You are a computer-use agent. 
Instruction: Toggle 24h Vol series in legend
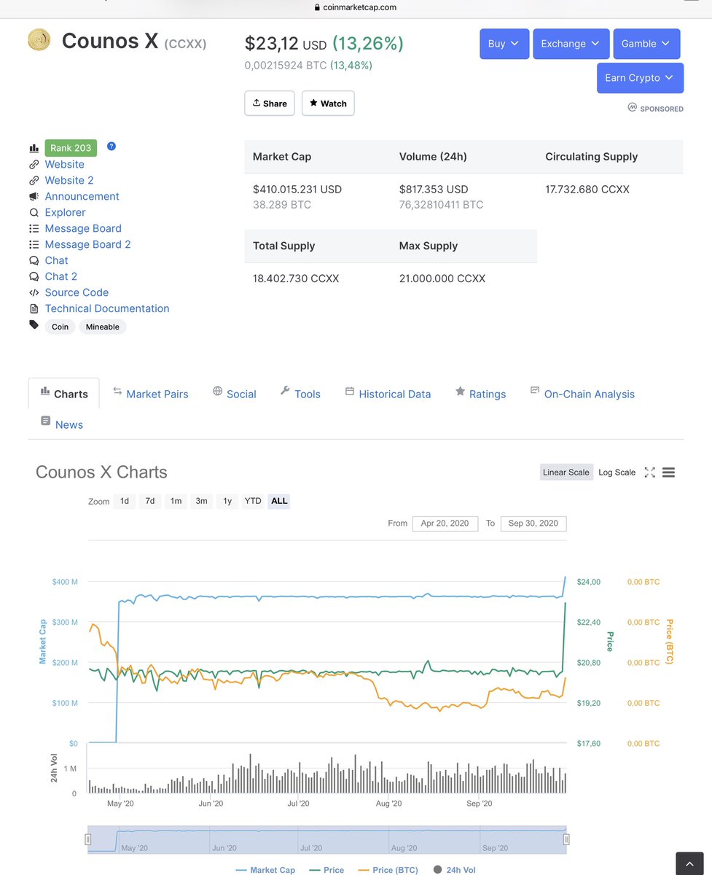click(454, 870)
